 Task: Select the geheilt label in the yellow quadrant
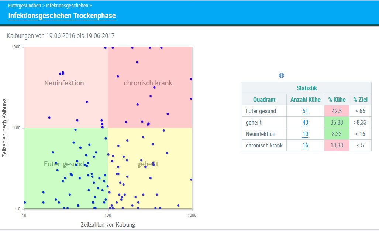click(x=148, y=164)
